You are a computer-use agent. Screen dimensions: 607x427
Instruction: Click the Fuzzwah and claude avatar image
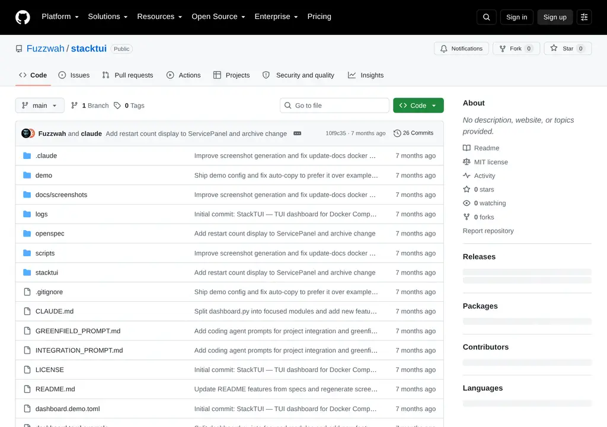28,133
